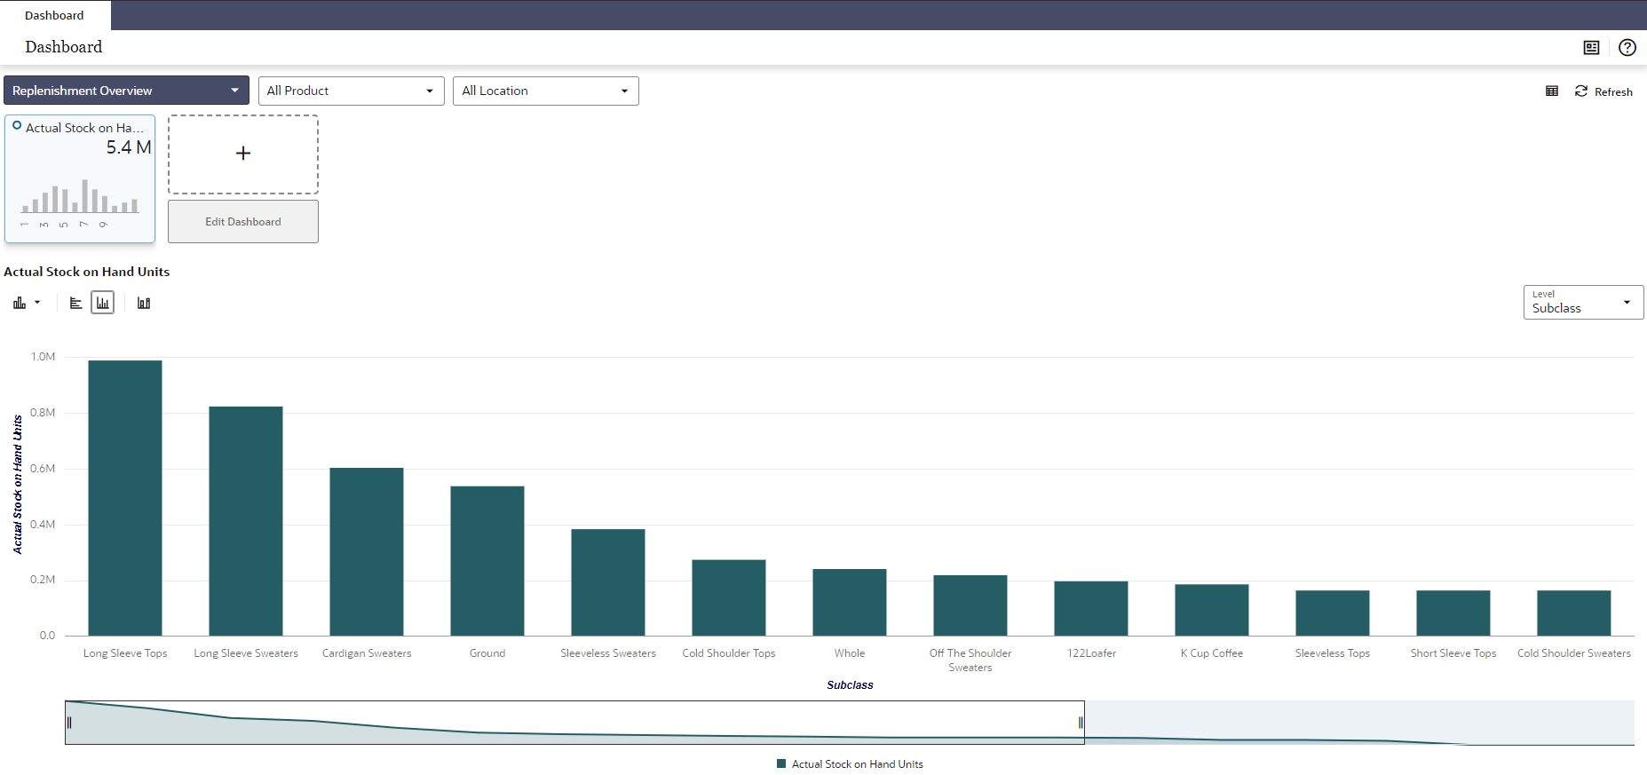The height and width of the screenshot is (775, 1647).
Task: Click the Short Sleeve Tops bar
Action: coord(1453,613)
